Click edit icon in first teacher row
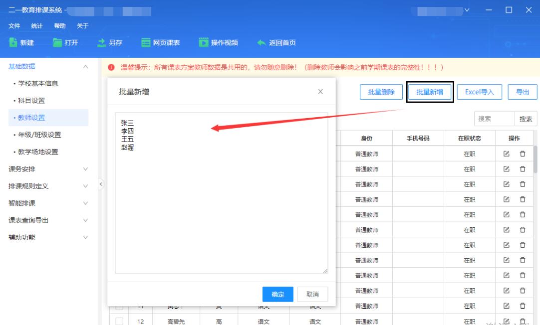 point(506,154)
